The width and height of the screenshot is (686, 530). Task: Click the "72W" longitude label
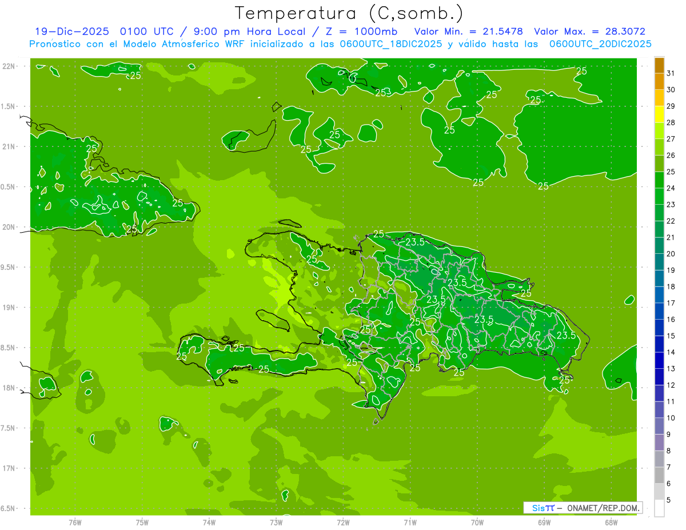pyautogui.click(x=343, y=522)
